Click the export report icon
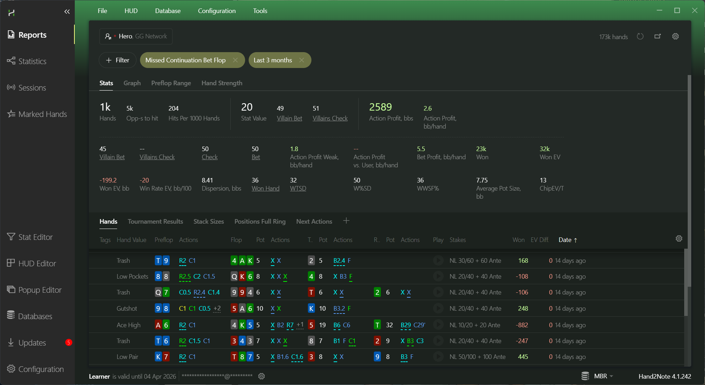The width and height of the screenshot is (705, 385). click(x=658, y=36)
